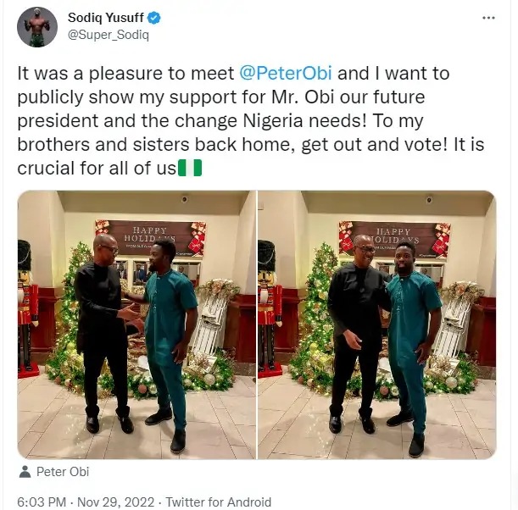
Task: Click the Nigerian flag emoji
Action: point(191,168)
